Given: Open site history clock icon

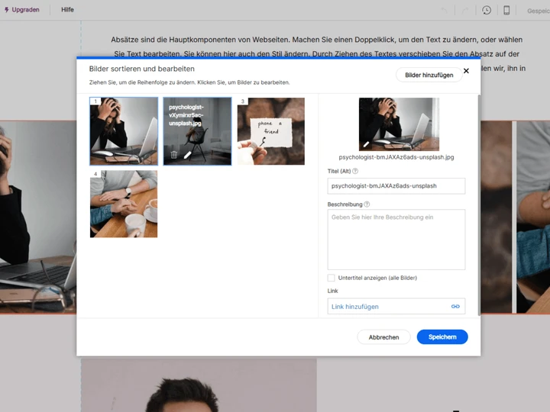Looking at the screenshot, I should [487, 11].
